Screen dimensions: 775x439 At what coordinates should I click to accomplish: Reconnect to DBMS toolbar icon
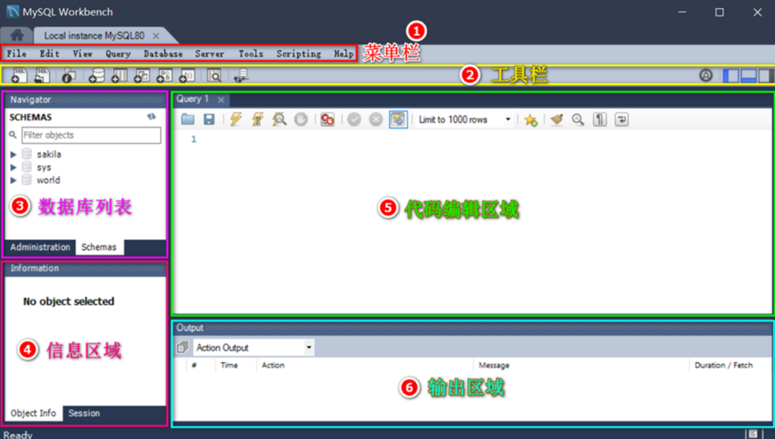click(241, 76)
